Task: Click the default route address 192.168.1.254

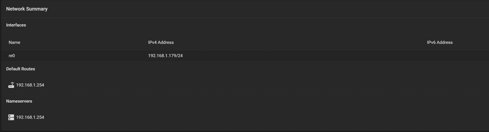Action: point(30,85)
